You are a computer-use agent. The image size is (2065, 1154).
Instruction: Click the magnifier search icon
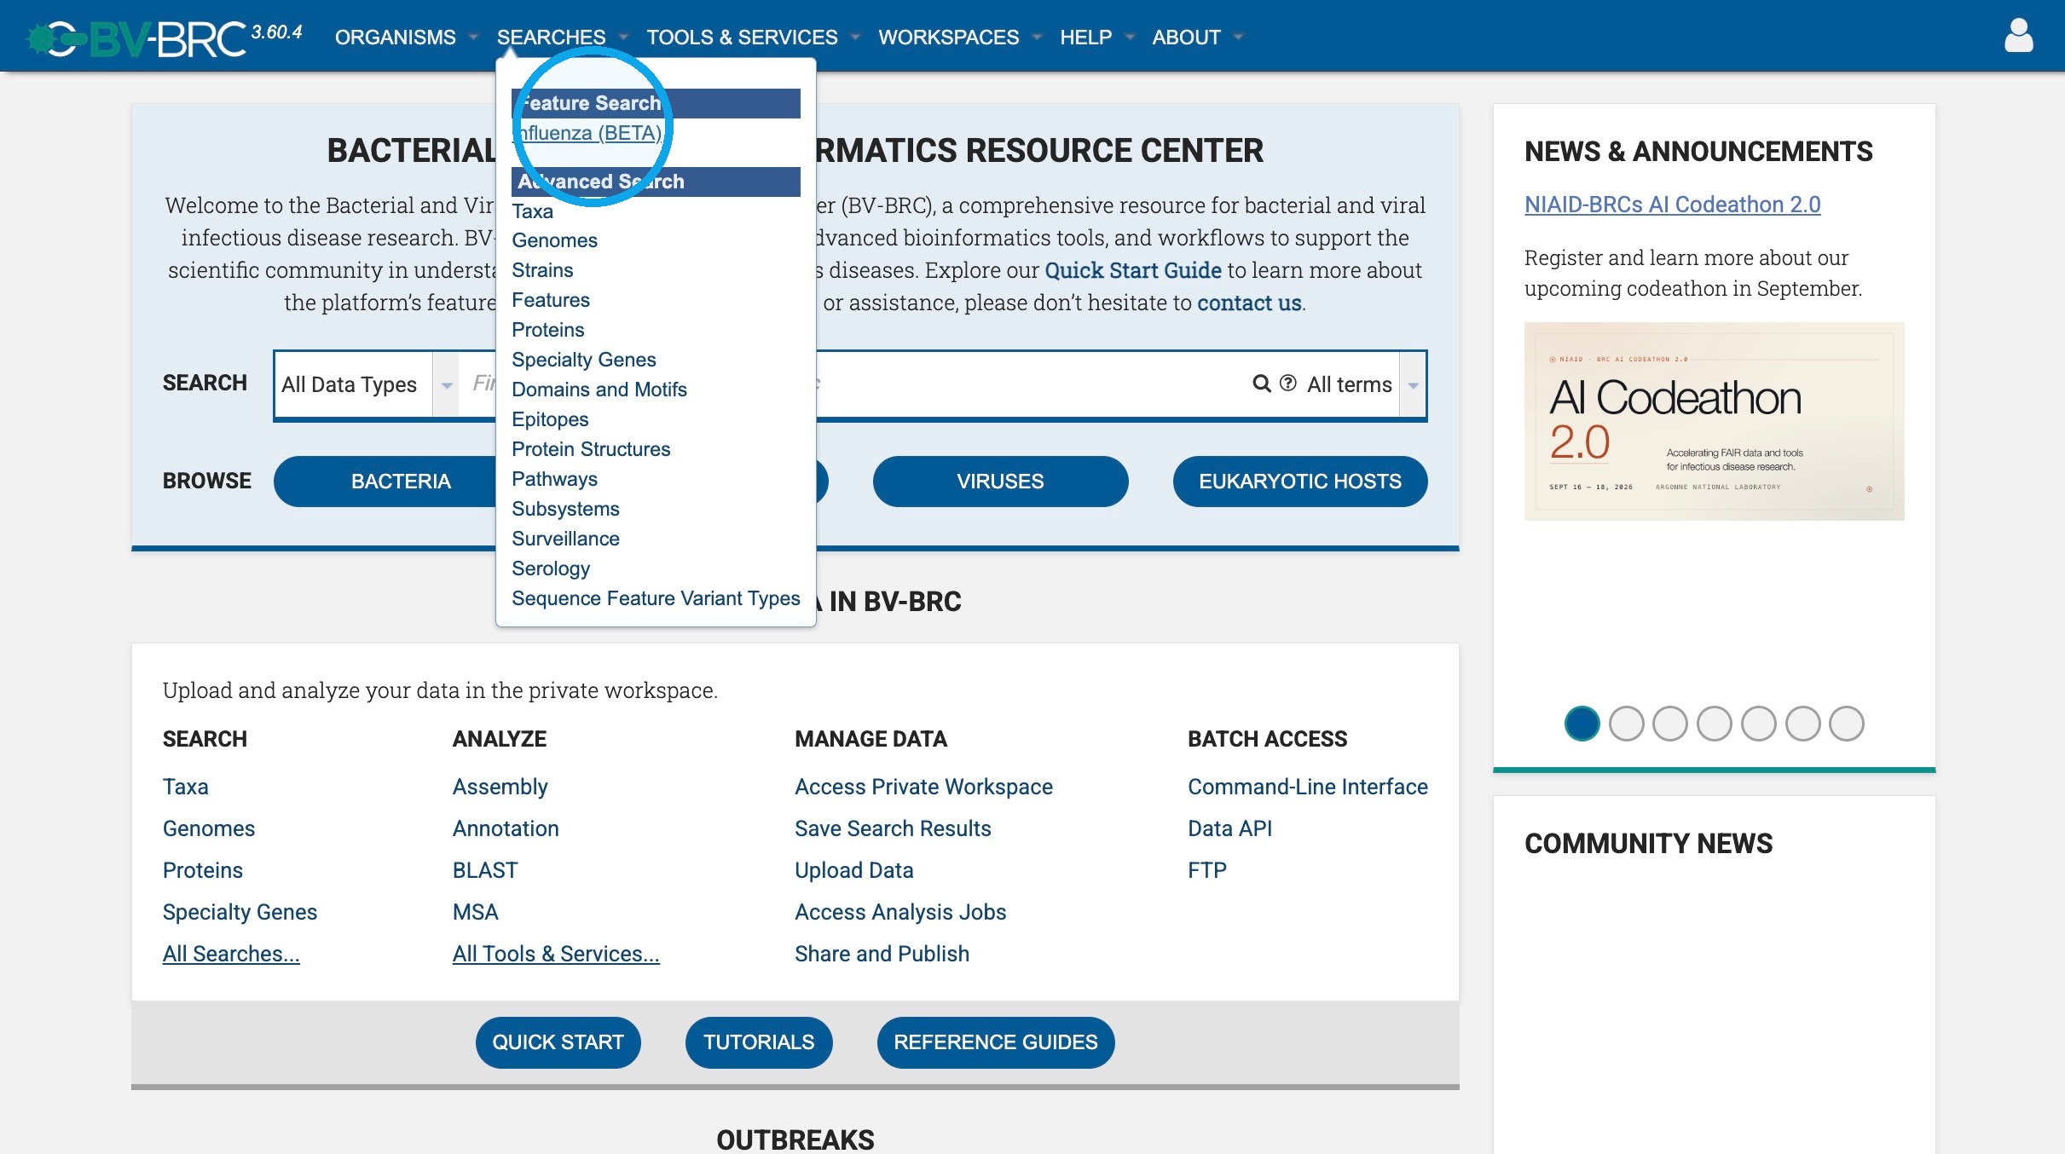pos(1262,384)
